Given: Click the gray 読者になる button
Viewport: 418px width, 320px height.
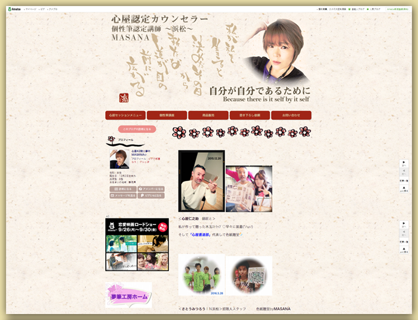Looking at the screenshot, I should coord(123,189).
